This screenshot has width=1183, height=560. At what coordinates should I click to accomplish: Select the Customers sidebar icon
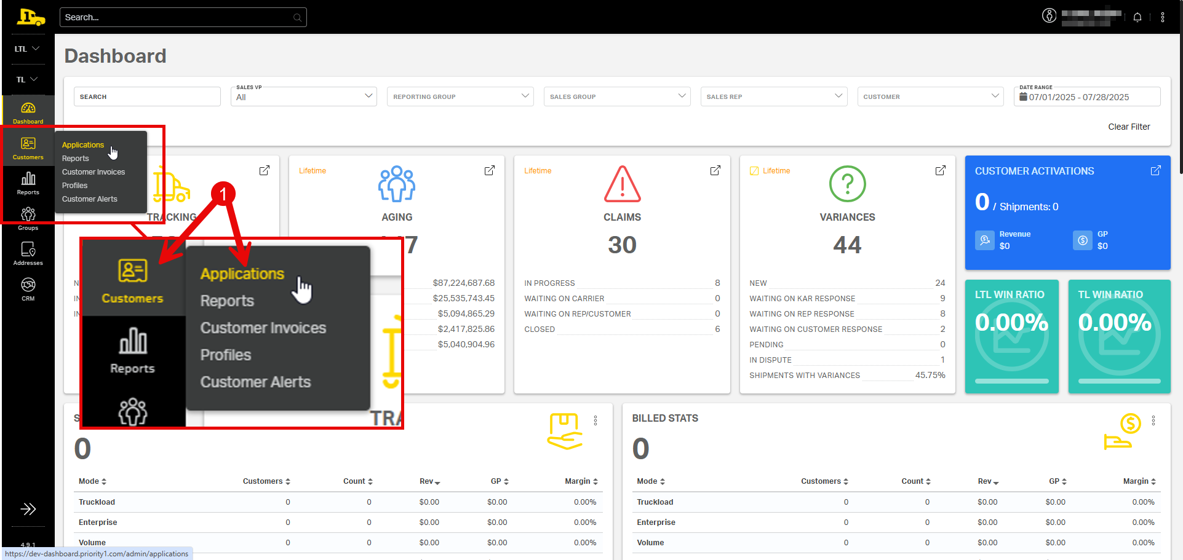(28, 149)
